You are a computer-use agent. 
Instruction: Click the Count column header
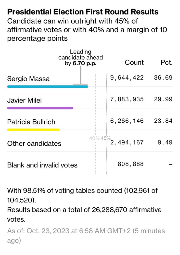[134, 62]
